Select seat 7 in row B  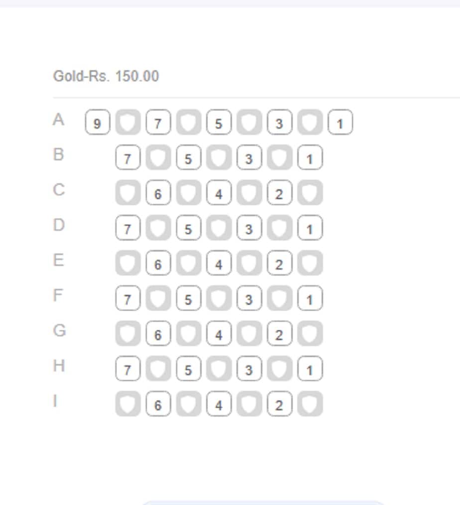pos(128,157)
